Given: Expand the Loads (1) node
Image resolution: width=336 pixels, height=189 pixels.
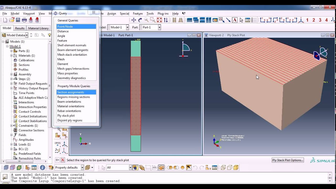Looking at the screenshot, I should (12, 144).
